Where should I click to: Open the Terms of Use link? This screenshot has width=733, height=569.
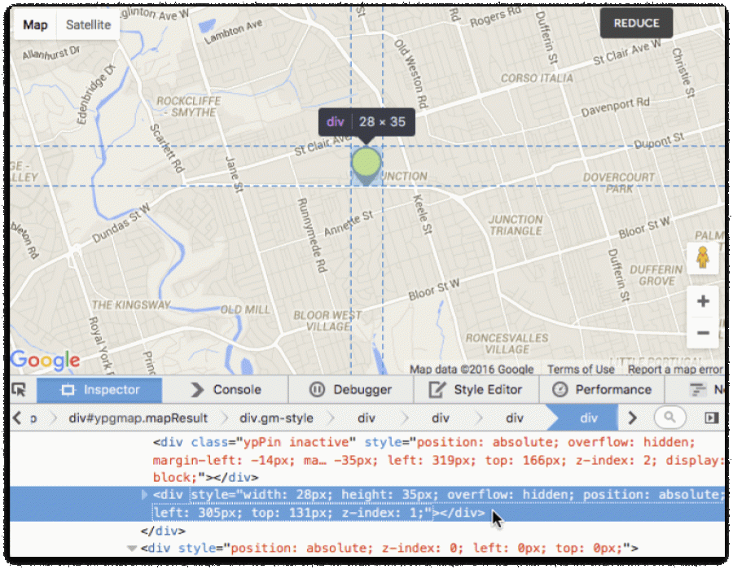click(x=581, y=370)
